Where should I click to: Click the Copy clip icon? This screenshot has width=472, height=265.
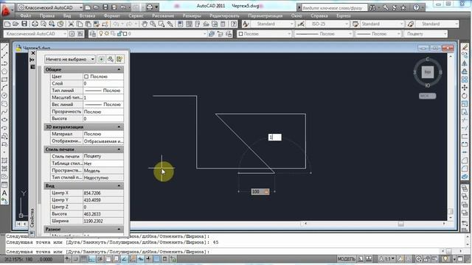(x=80, y=24)
